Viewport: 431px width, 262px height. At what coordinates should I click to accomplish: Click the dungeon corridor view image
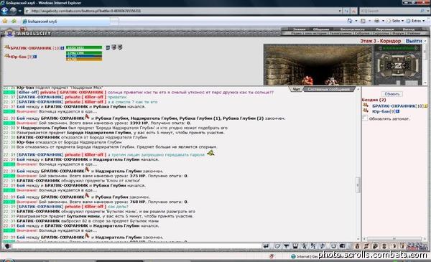pos(318,65)
